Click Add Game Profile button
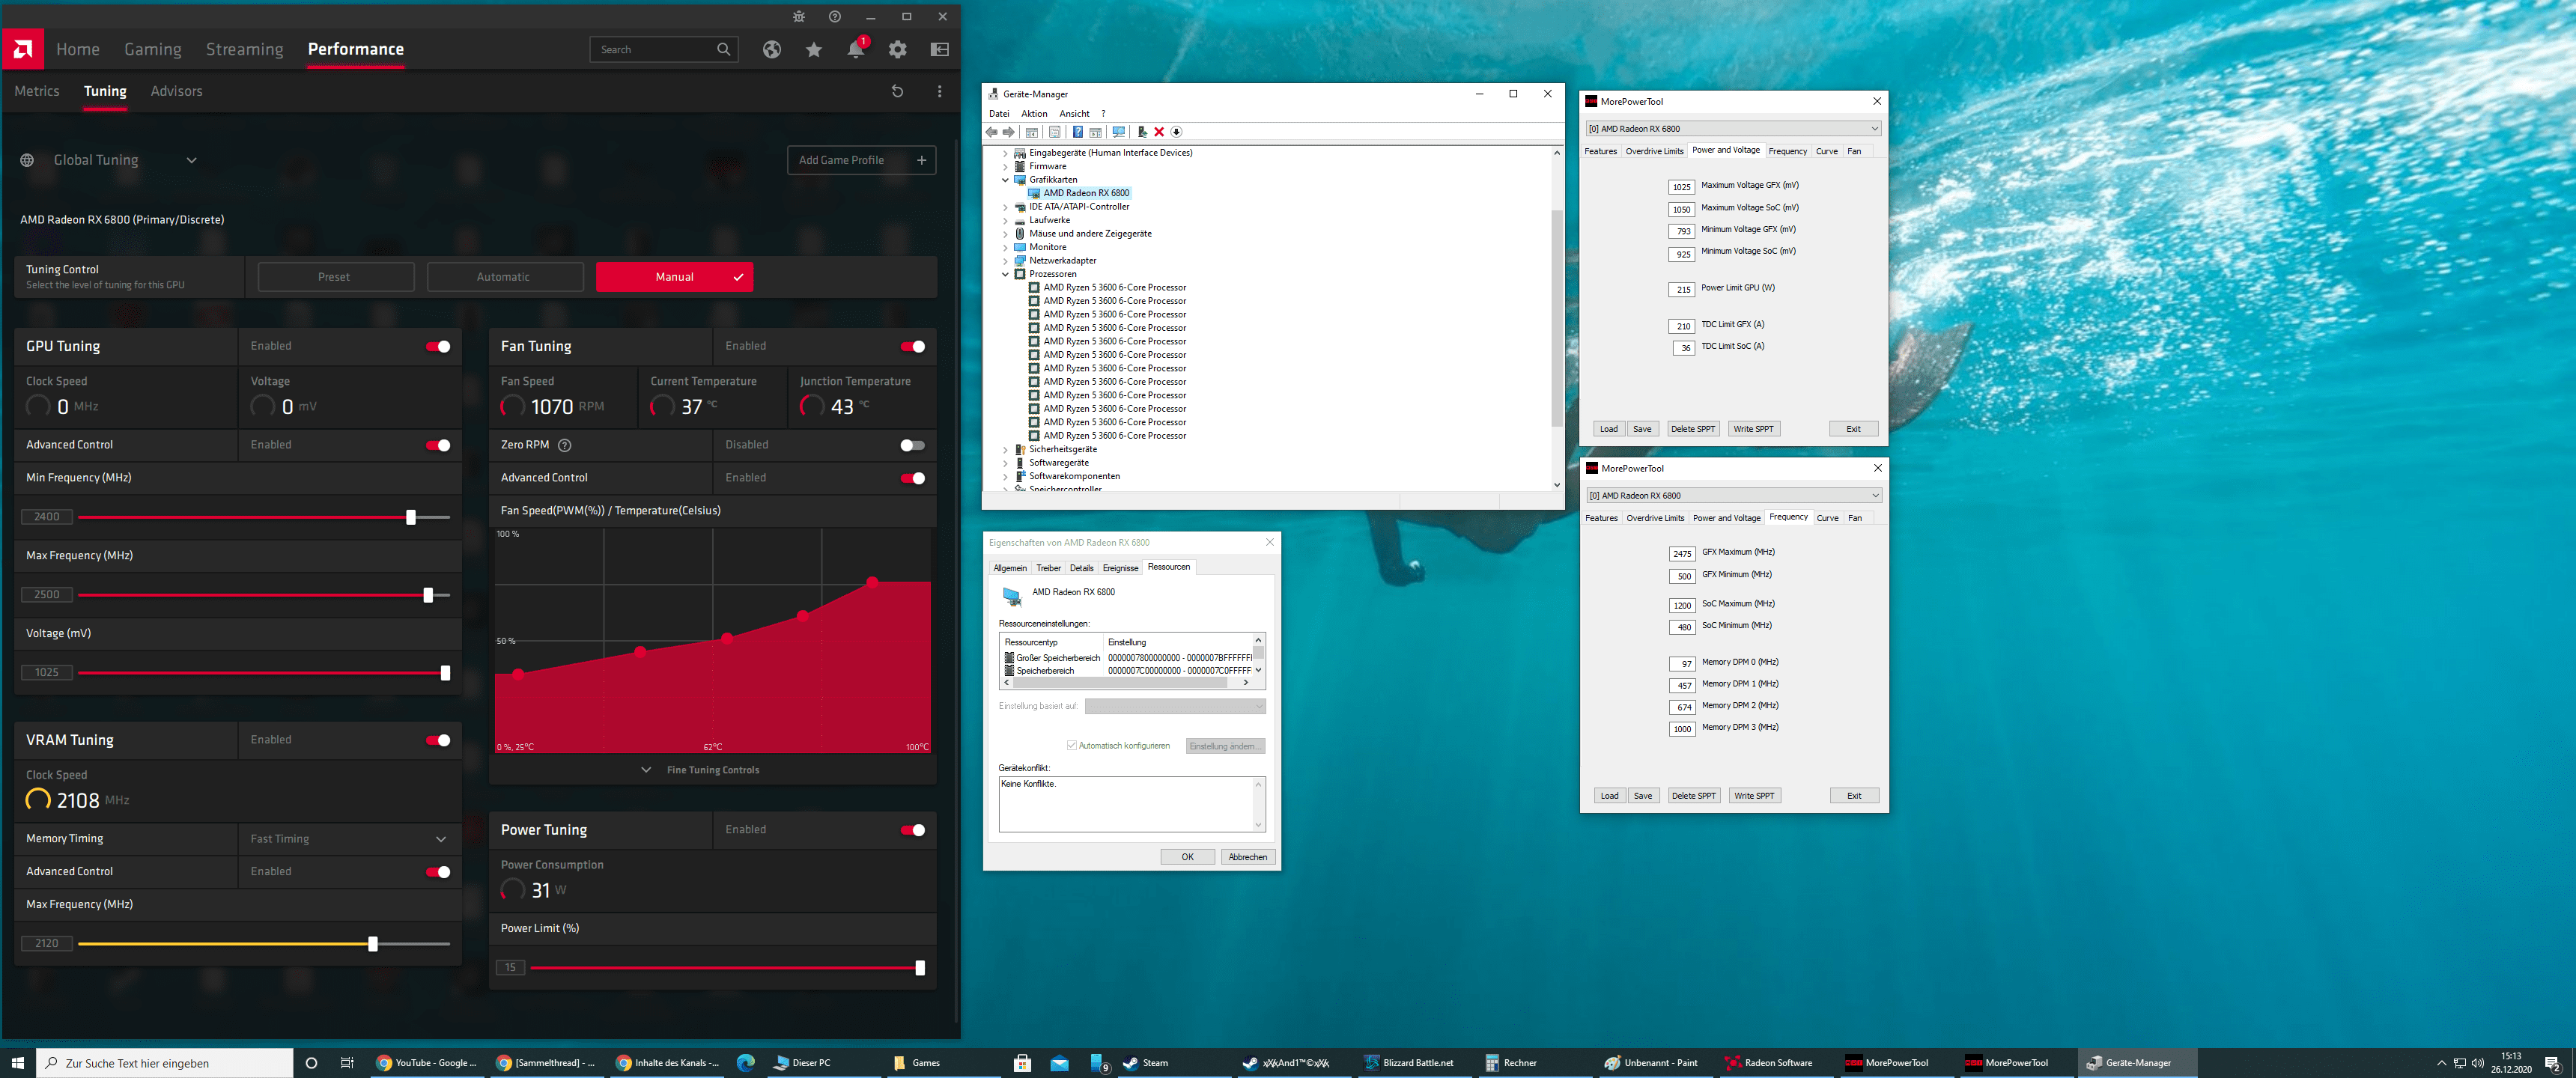The image size is (2576, 1078). pos(861,160)
